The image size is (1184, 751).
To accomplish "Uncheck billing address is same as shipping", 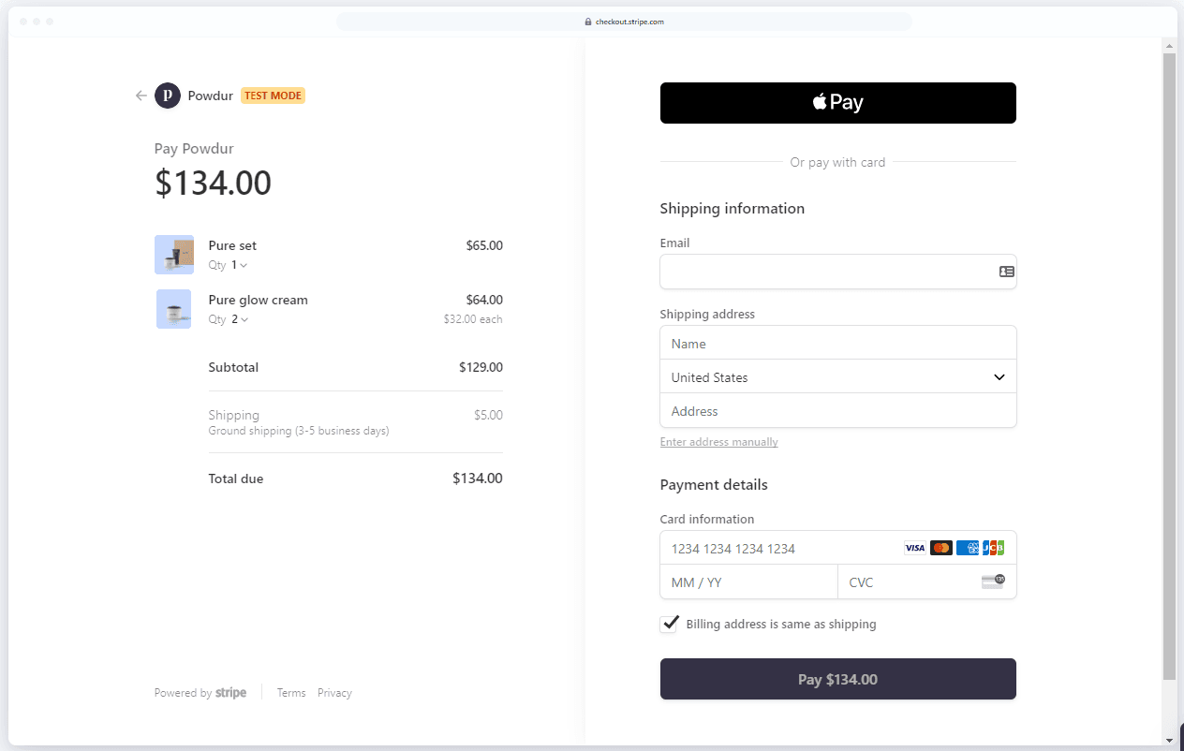I will pyautogui.click(x=669, y=624).
